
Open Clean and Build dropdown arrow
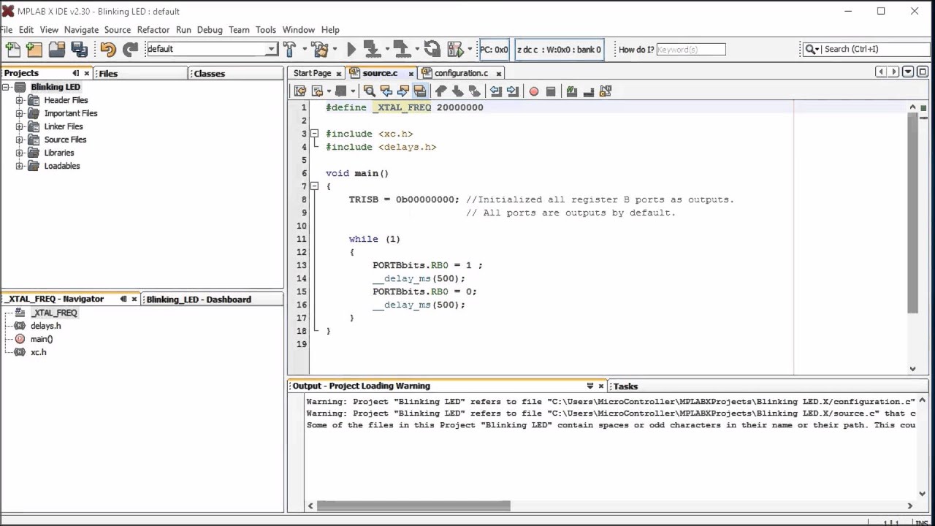coord(335,49)
